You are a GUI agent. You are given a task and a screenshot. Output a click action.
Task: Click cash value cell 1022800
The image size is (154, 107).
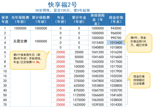coord(116,81)
